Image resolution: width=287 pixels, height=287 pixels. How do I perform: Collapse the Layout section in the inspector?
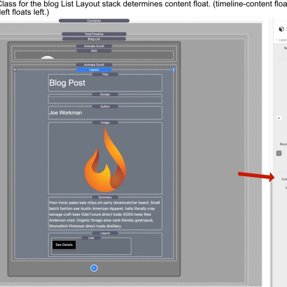tap(276, 40)
